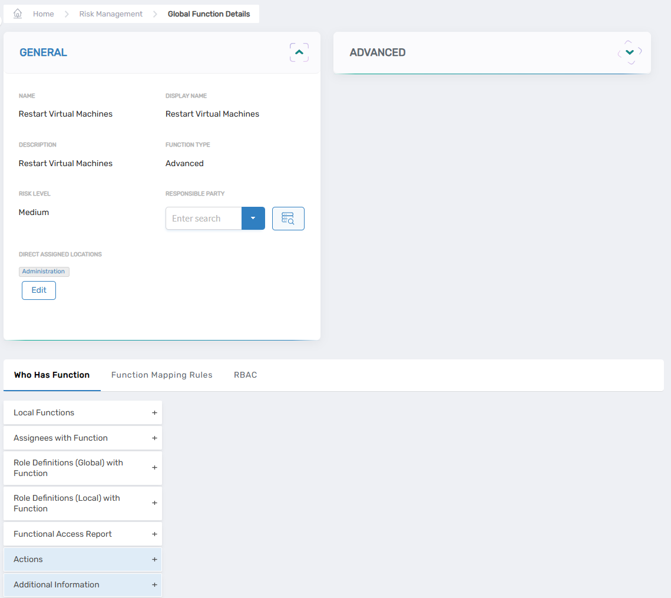
Task: Click the Edit button under Direct Assigned Locations
Action: coord(38,290)
